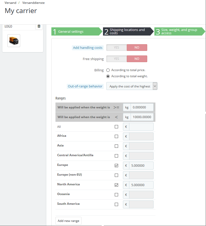
Task: Open the Versand breadcrumb link
Action: 10,3
